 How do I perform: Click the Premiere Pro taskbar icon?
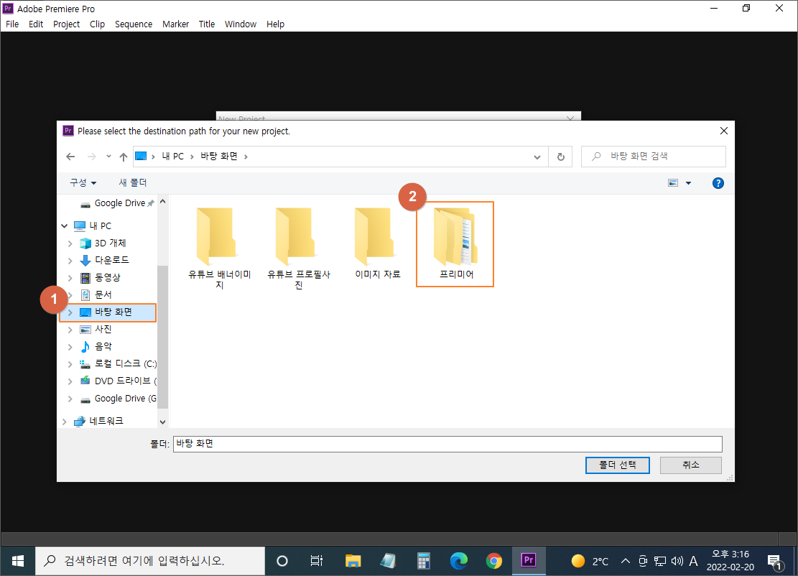click(529, 561)
